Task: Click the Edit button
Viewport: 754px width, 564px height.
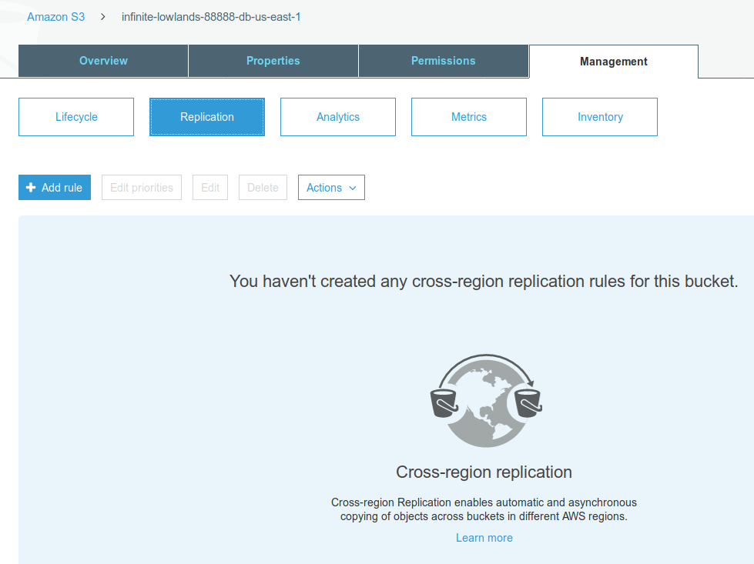Action: [x=210, y=188]
